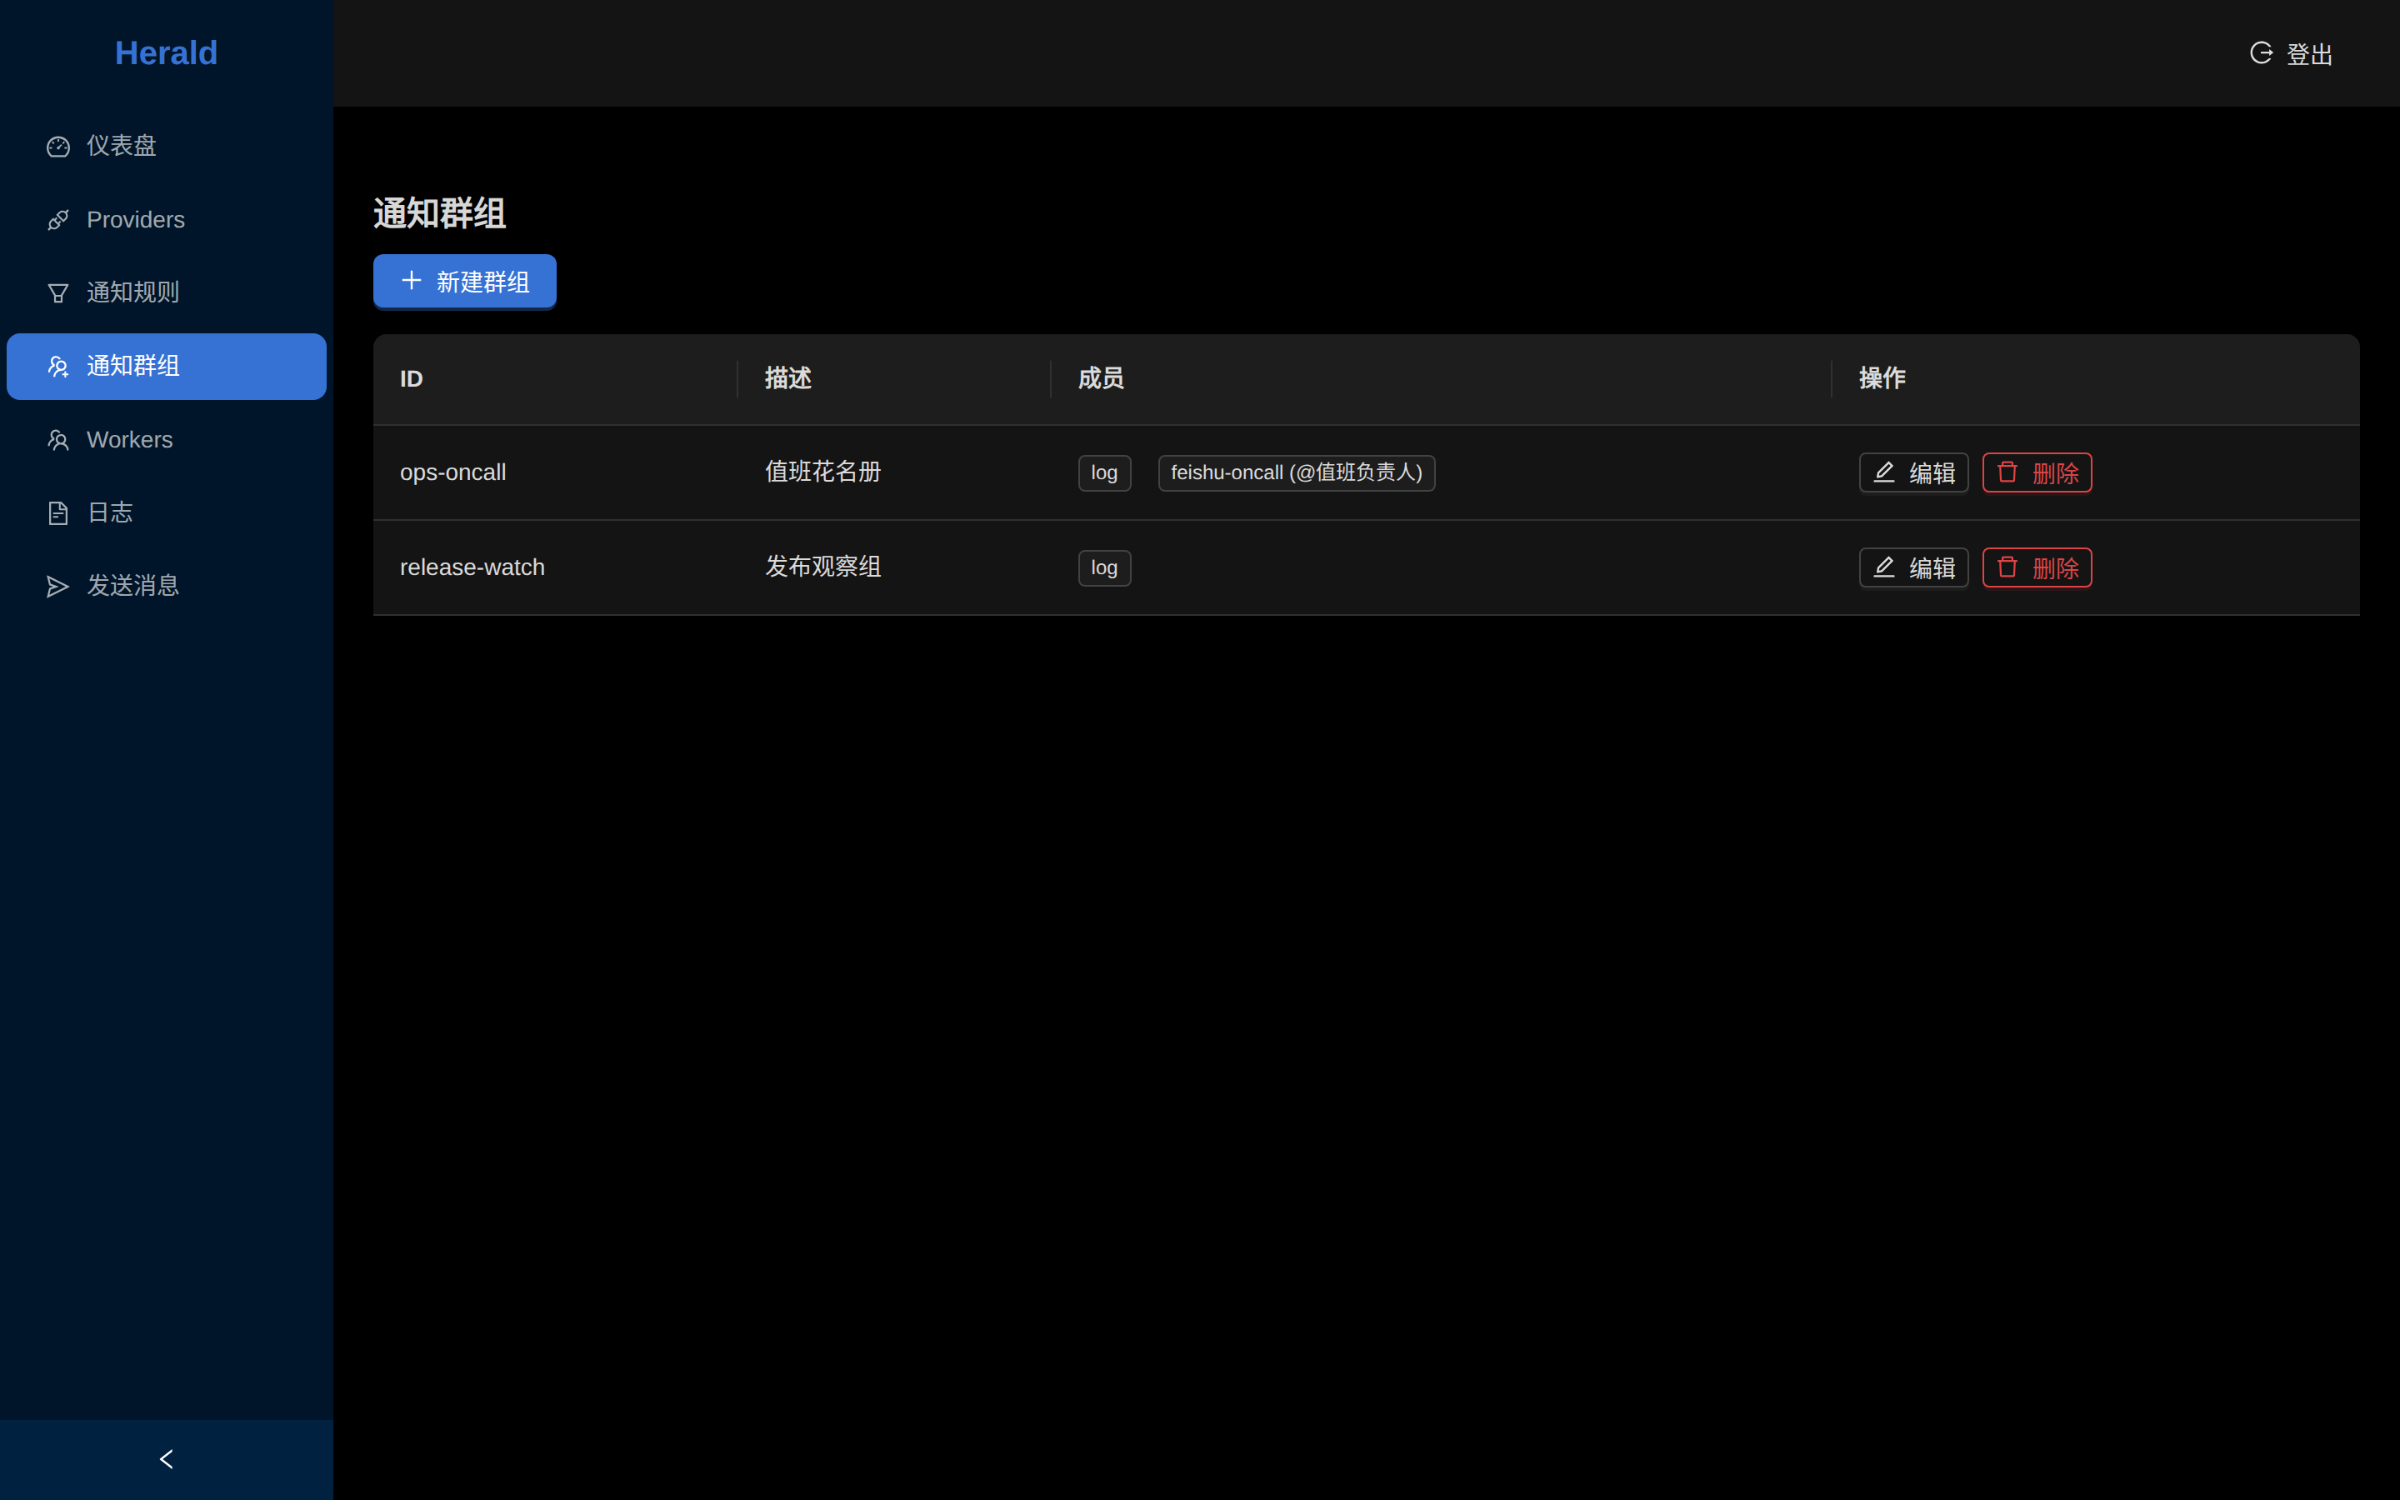Click the trash icon in ops-oncall row
The image size is (2400, 1500).
2007,472
